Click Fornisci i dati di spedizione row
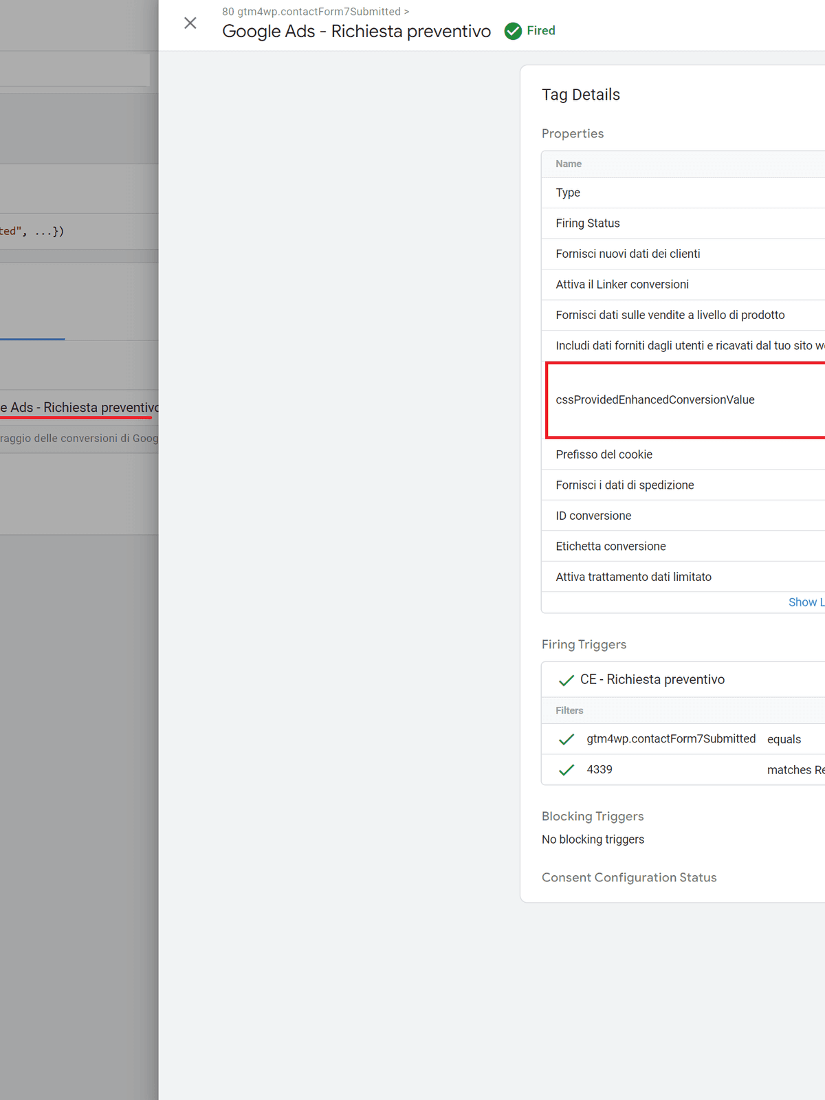The image size is (825, 1100). coord(625,485)
